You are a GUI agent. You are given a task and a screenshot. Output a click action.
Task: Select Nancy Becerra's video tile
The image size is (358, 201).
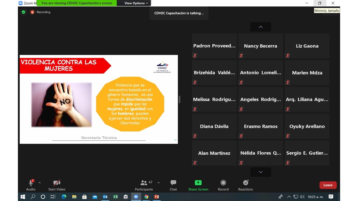(x=260, y=46)
